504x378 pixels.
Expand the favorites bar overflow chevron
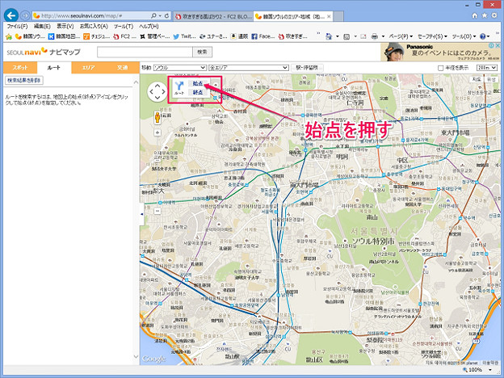click(x=318, y=33)
